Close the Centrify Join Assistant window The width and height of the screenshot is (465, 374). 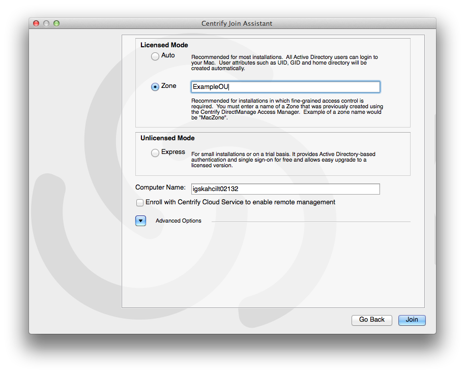click(36, 23)
